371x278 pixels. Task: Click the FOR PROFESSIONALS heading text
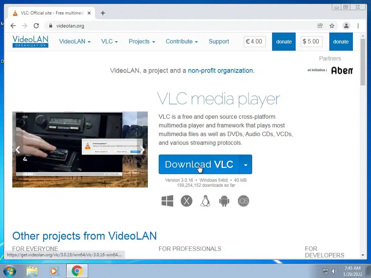[190, 249]
